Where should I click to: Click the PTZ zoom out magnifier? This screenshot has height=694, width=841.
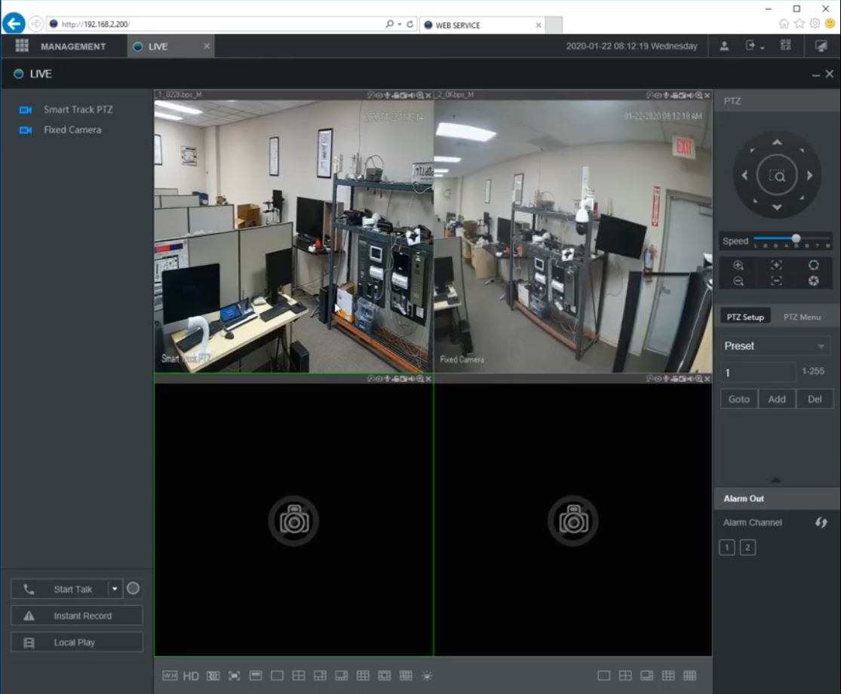click(x=738, y=281)
